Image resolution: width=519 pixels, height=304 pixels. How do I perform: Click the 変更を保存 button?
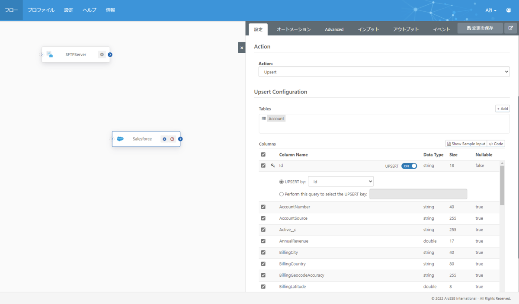(x=480, y=28)
